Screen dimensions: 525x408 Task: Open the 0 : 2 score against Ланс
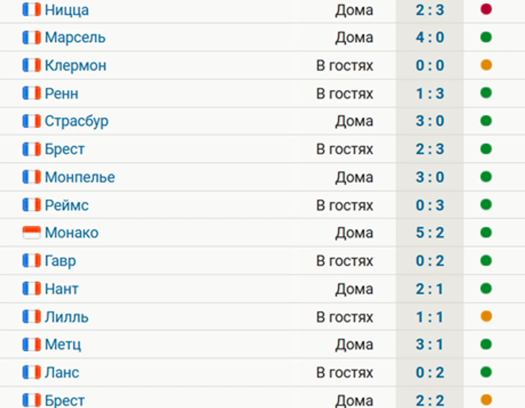(430, 372)
